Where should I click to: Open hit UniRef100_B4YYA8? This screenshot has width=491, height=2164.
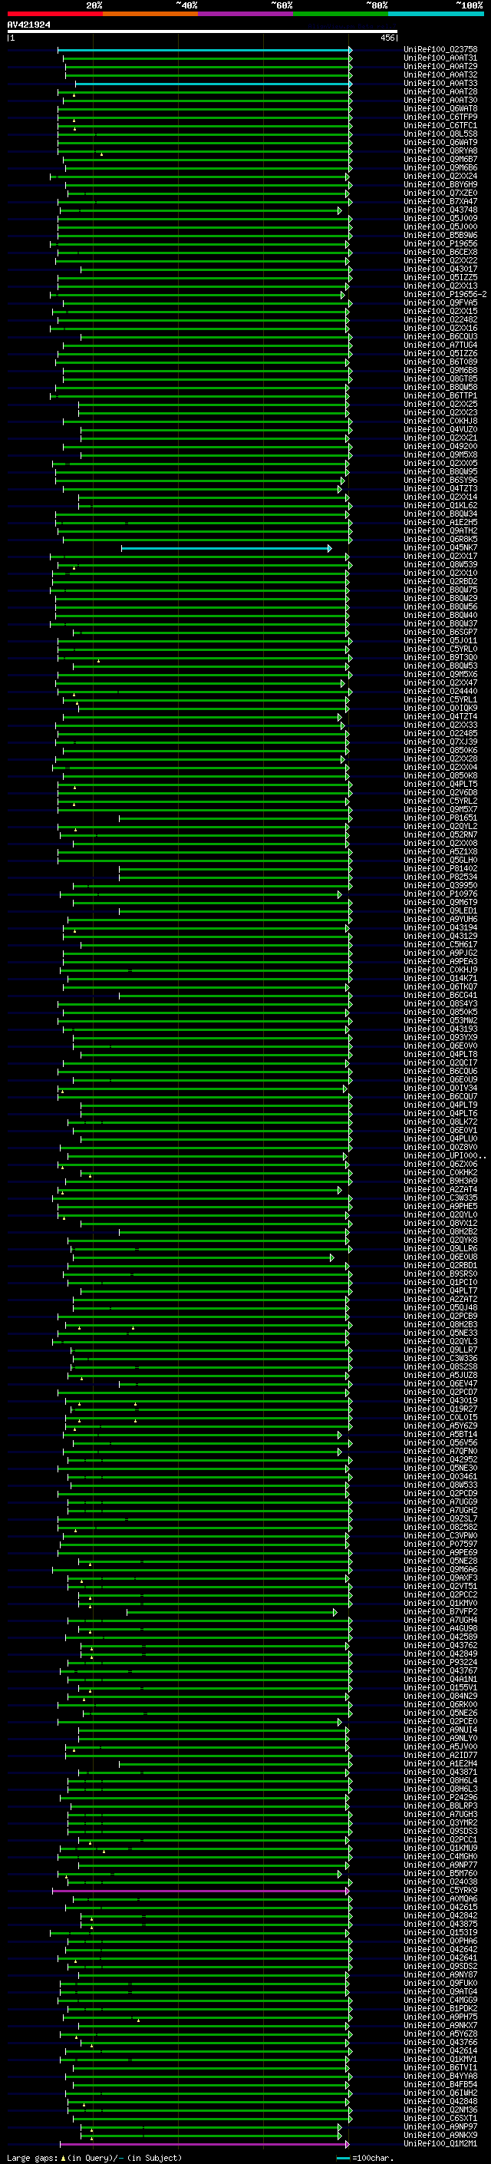(x=440, y=2076)
